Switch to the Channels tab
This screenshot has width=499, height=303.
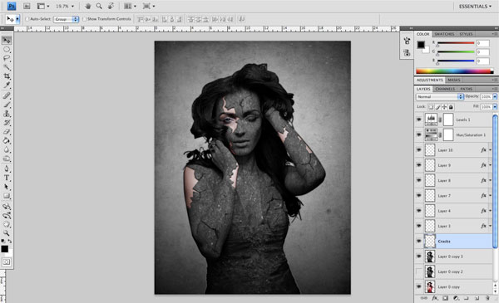[x=445, y=89]
